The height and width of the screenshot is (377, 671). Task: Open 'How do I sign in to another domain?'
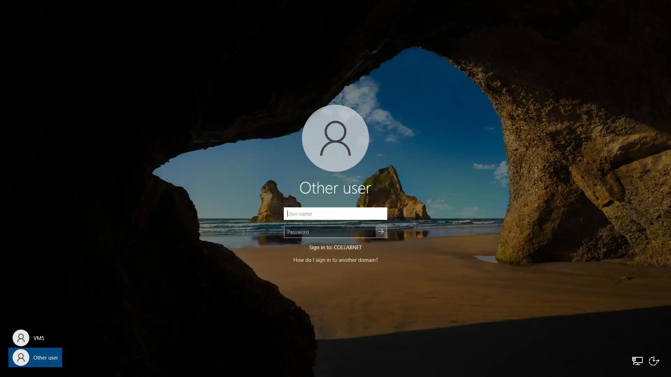[335, 260]
